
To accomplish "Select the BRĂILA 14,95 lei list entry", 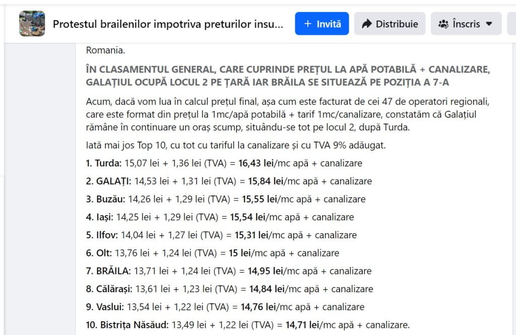I will click(229, 271).
